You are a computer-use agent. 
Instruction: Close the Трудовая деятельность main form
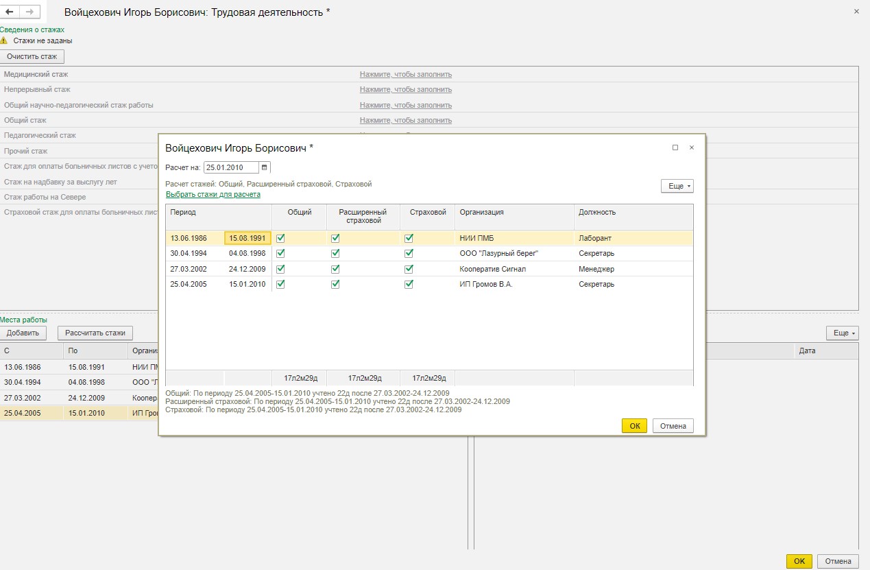856,12
